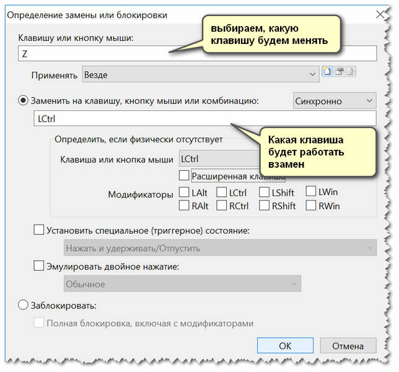Enable the LCtrl modifier checkbox
This screenshot has width=399, height=372.
221,192
